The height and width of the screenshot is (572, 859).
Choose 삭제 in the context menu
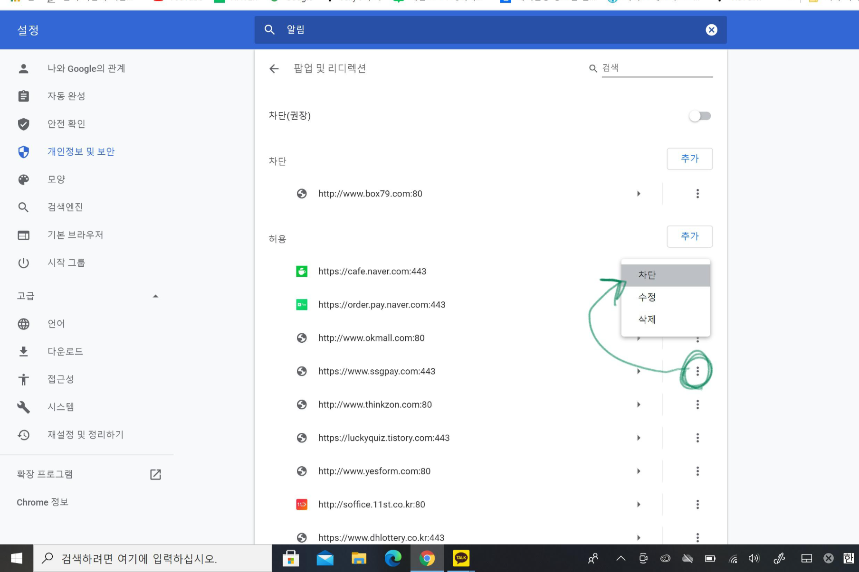tap(666, 319)
